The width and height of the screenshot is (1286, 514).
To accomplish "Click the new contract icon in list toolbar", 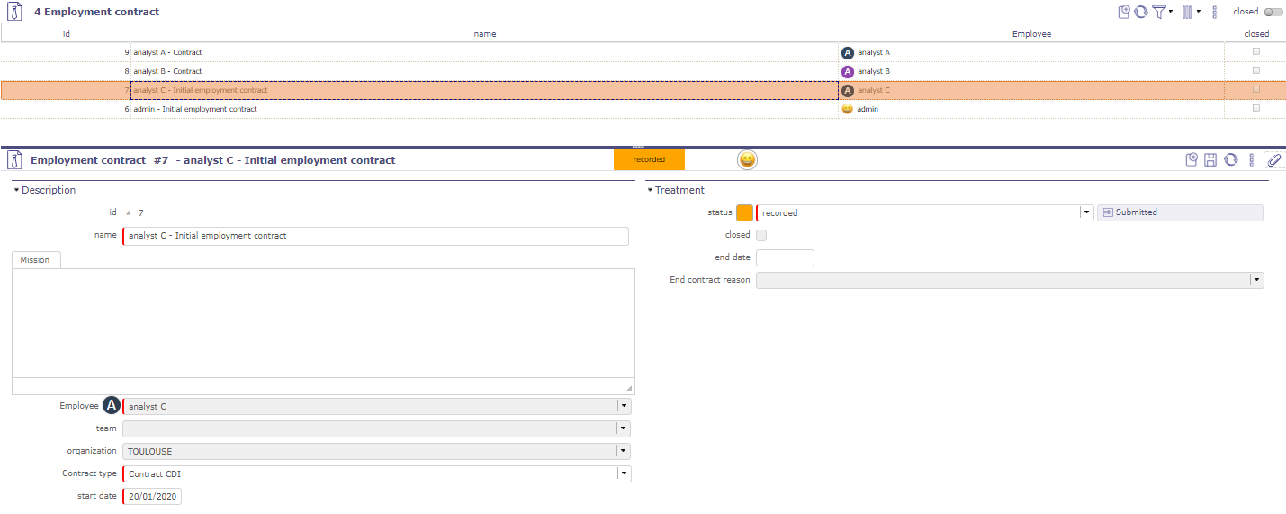I will coord(1124,12).
